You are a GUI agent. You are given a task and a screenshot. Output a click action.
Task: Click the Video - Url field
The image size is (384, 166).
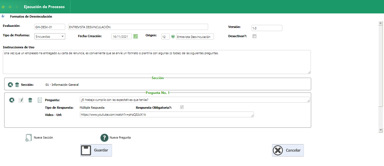(x=167, y=114)
